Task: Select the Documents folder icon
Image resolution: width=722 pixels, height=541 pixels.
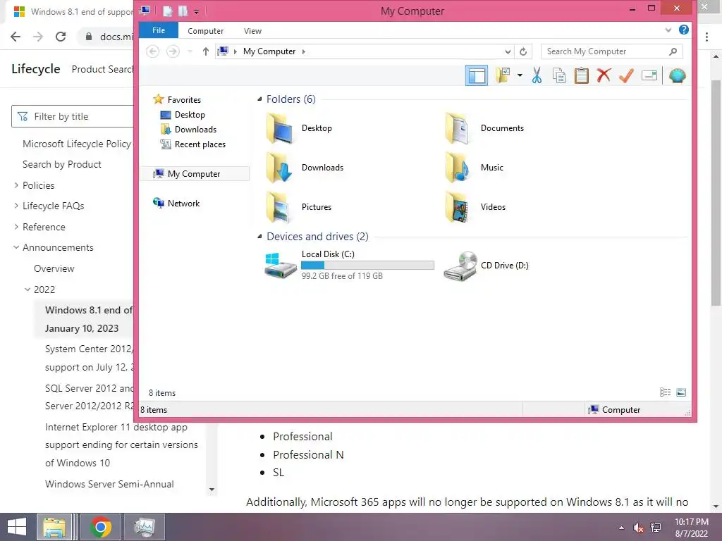Action: pyautogui.click(x=458, y=128)
